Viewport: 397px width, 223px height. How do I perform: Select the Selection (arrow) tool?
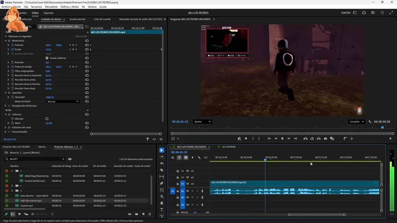(x=162, y=150)
